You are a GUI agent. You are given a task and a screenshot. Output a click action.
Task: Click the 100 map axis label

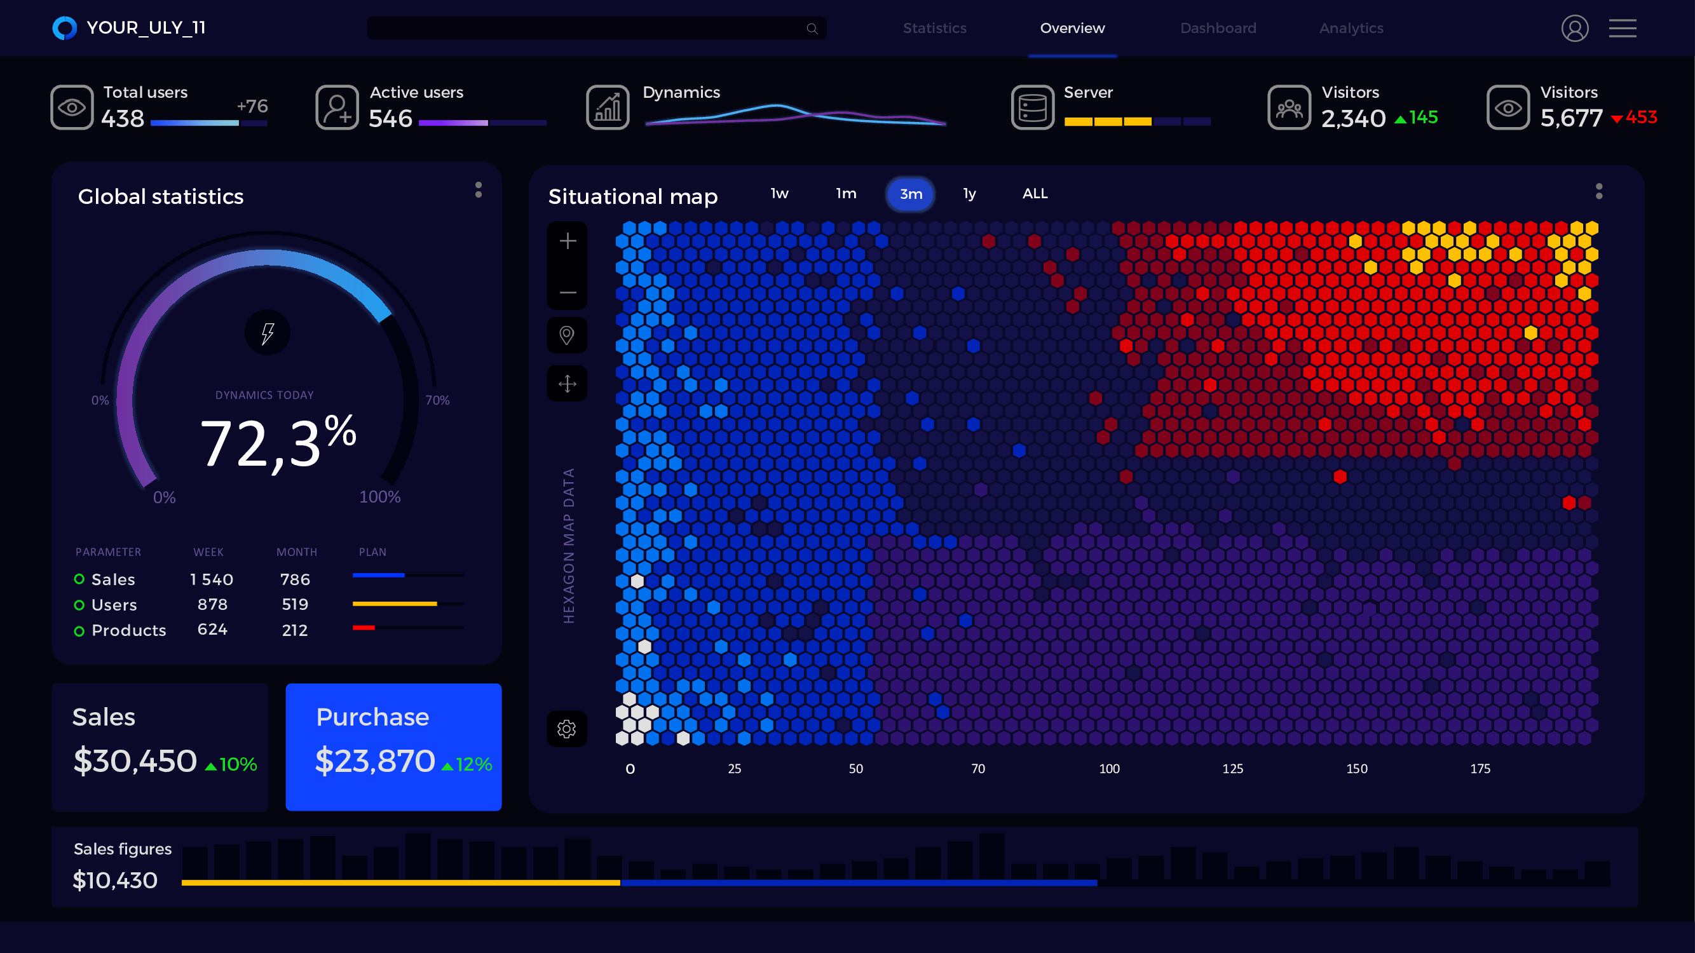point(1110,769)
